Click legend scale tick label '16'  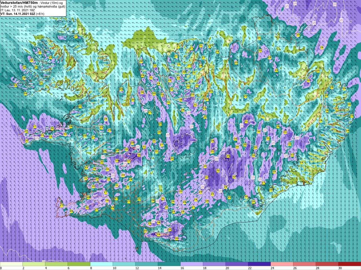coord(182,268)
